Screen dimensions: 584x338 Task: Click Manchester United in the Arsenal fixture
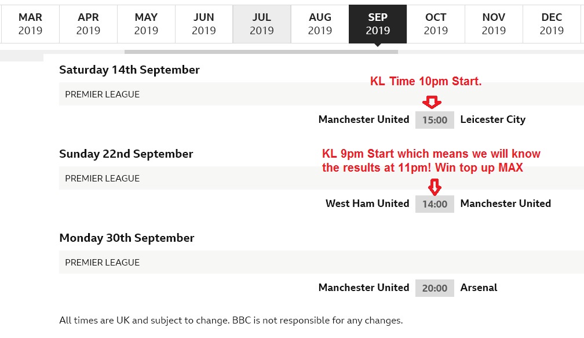tap(364, 288)
